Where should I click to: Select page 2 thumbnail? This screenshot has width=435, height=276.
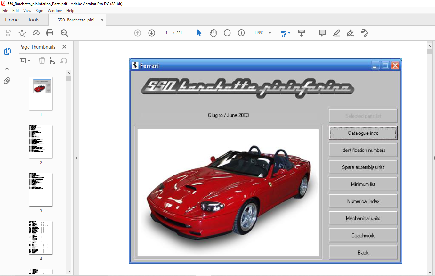pos(41,142)
